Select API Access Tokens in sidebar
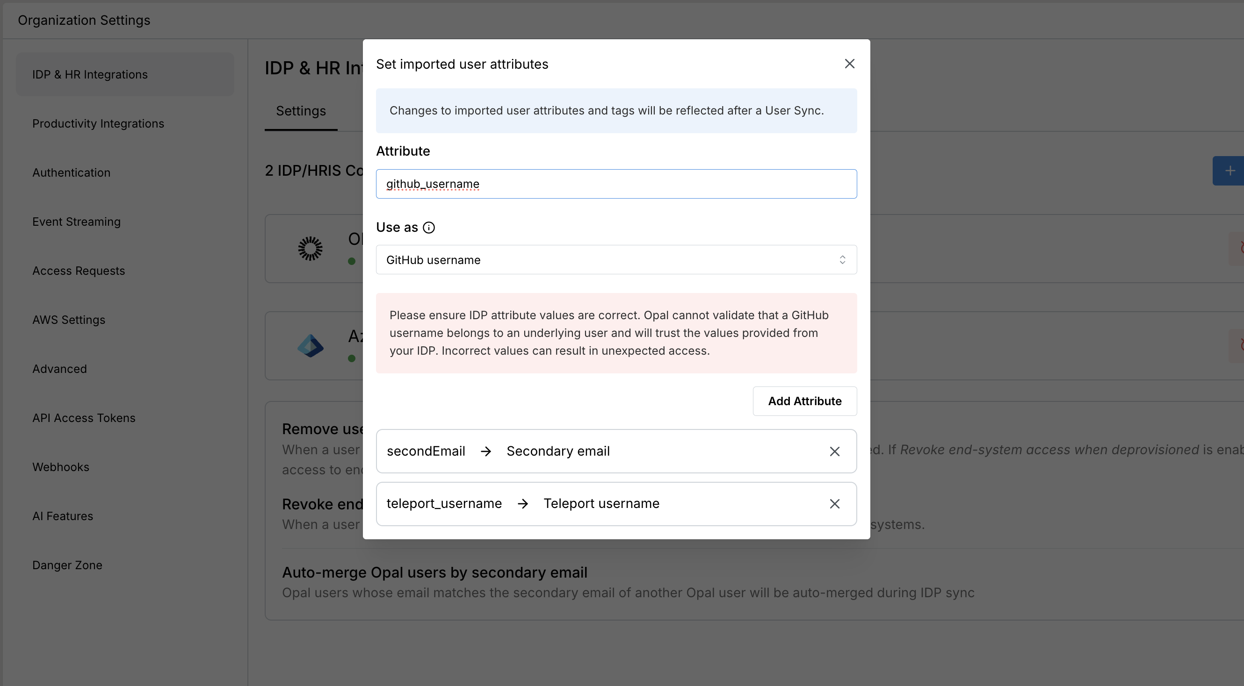The height and width of the screenshot is (686, 1244). tap(84, 418)
